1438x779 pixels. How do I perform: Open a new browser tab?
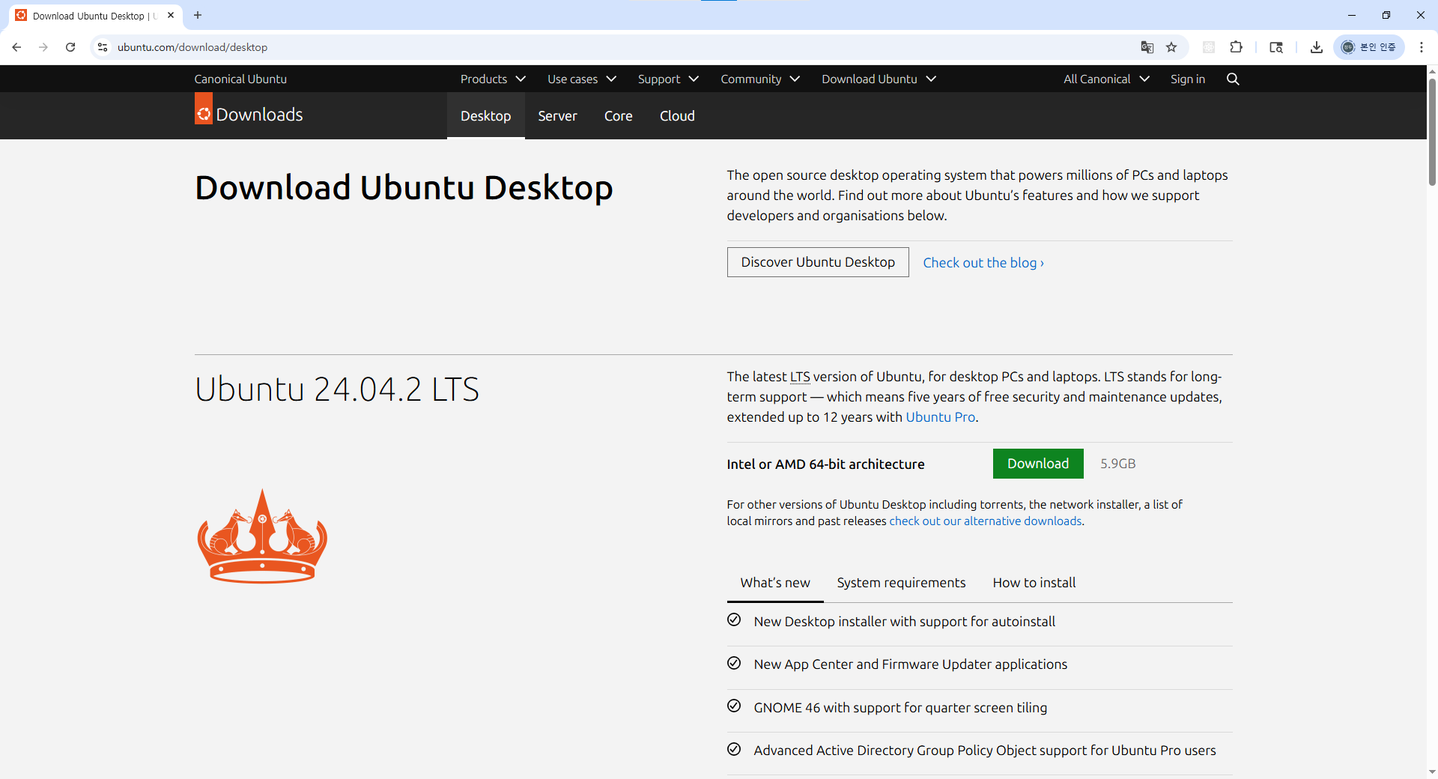coord(198,15)
